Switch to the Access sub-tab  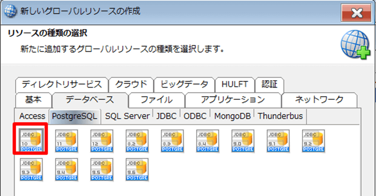click(32, 116)
